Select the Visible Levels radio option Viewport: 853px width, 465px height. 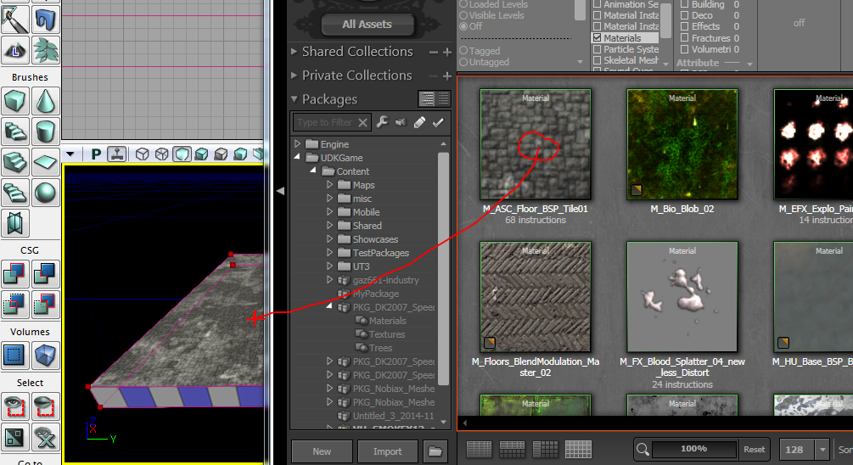[463, 15]
